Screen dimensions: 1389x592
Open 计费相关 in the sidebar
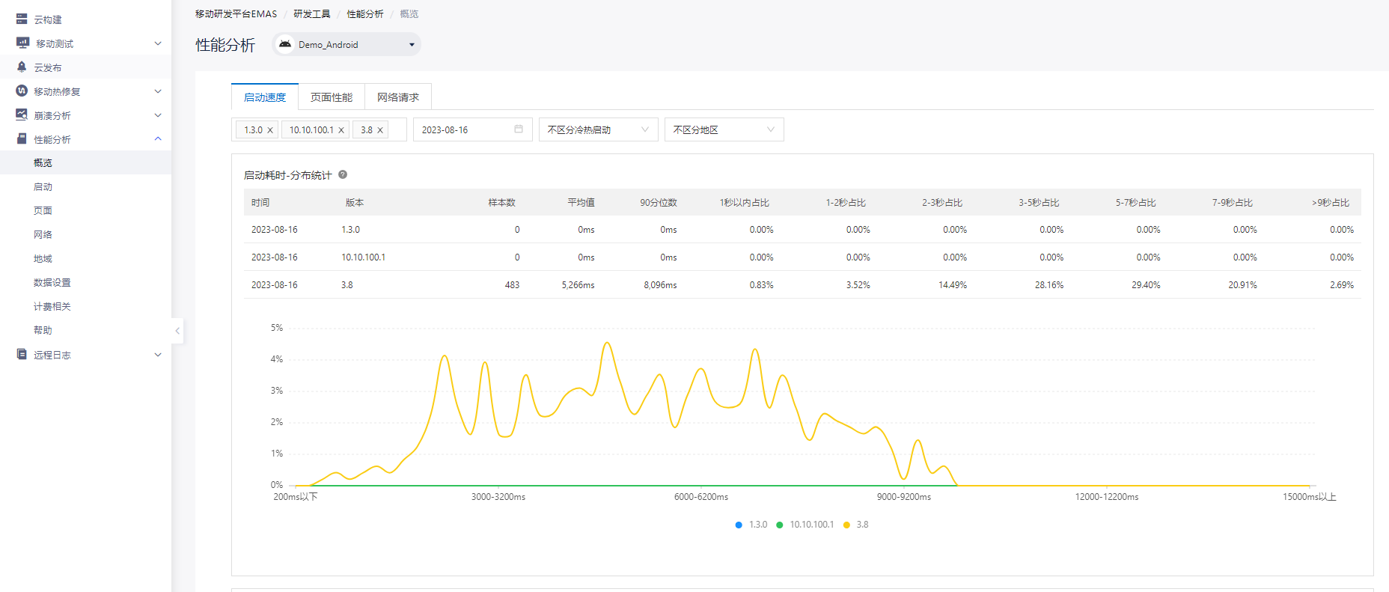pyautogui.click(x=85, y=306)
